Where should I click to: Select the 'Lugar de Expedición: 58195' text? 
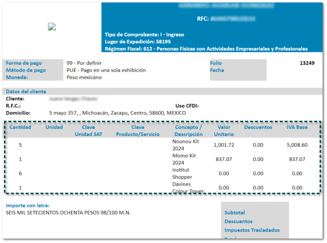(x=138, y=42)
